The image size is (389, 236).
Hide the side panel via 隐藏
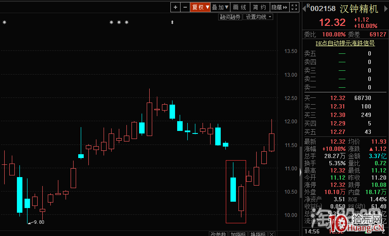pos(279,7)
